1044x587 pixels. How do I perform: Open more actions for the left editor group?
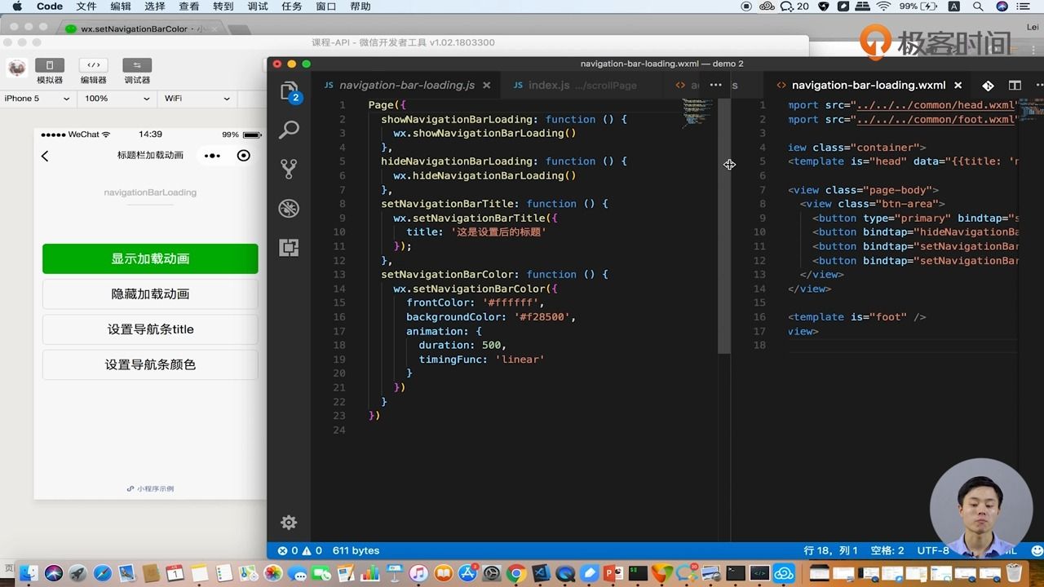(x=715, y=85)
